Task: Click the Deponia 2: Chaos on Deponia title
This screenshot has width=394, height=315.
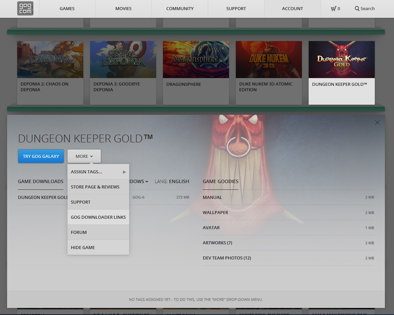Action: pos(45,87)
